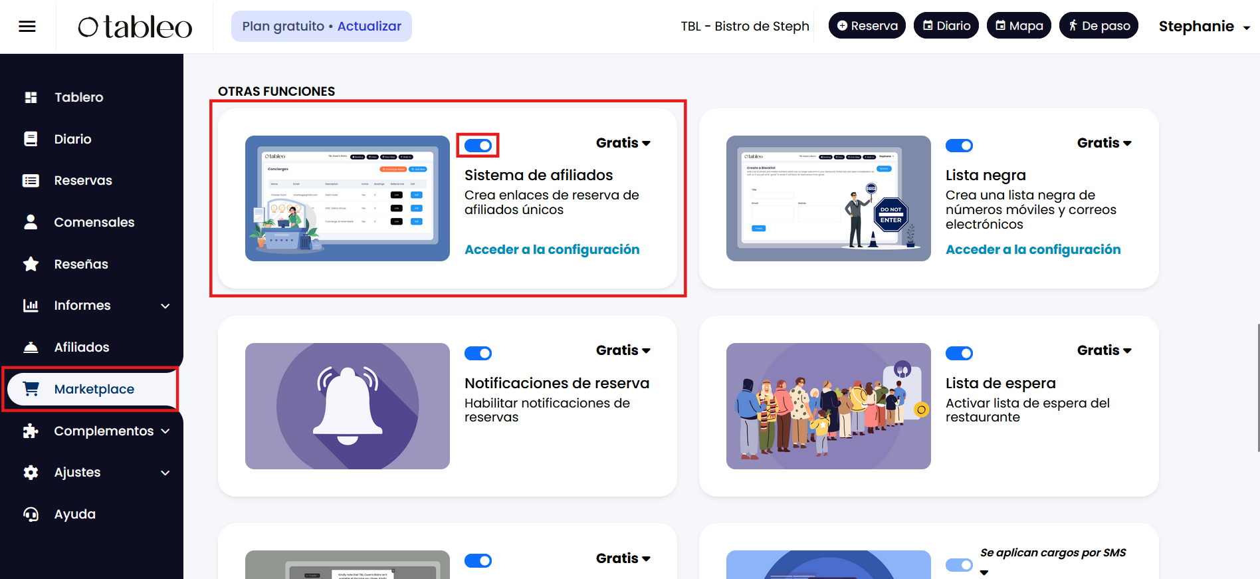The image size is (1260, 579).
Task: Click the tableo logo
Action: (x=135, y=27)
